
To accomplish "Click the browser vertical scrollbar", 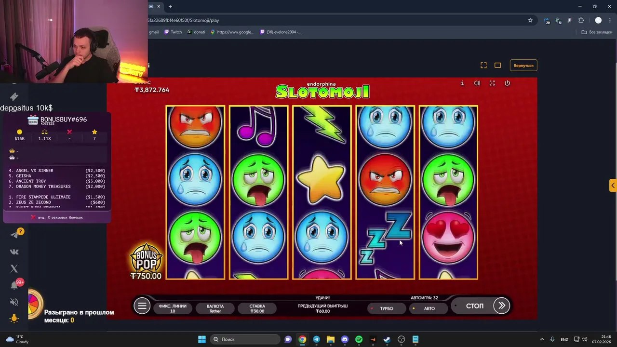I will pos(615,159).
